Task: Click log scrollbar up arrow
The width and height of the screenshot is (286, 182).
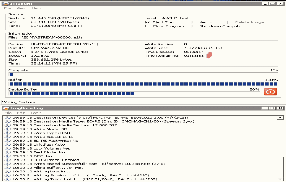Action: [x=280, y=118]
